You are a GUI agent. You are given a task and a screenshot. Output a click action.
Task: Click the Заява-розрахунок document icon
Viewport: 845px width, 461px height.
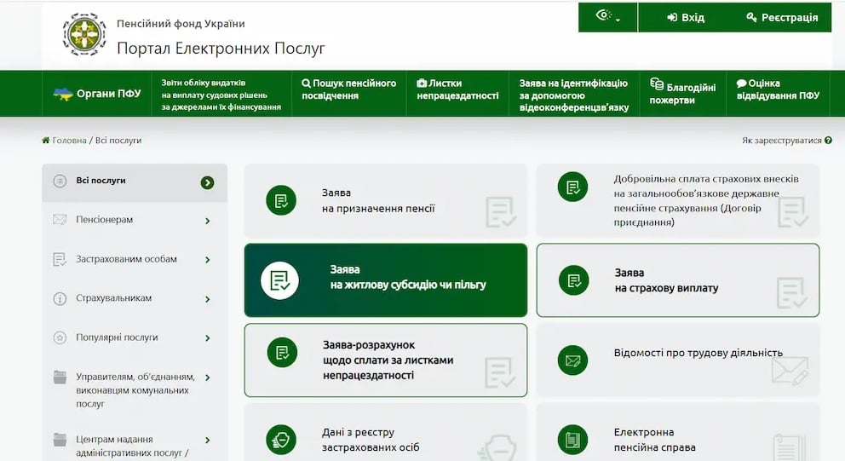(x=281, y=352)
